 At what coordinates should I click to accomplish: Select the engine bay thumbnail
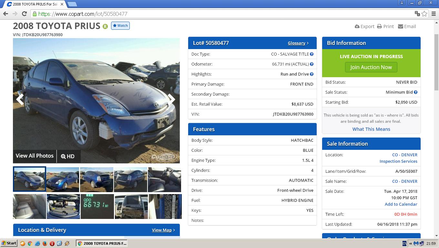tap(63, 206)
